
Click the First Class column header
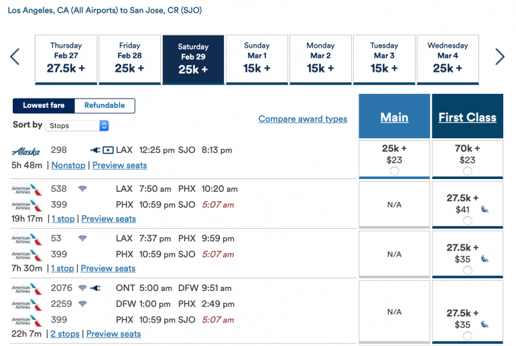coord(467,117)
